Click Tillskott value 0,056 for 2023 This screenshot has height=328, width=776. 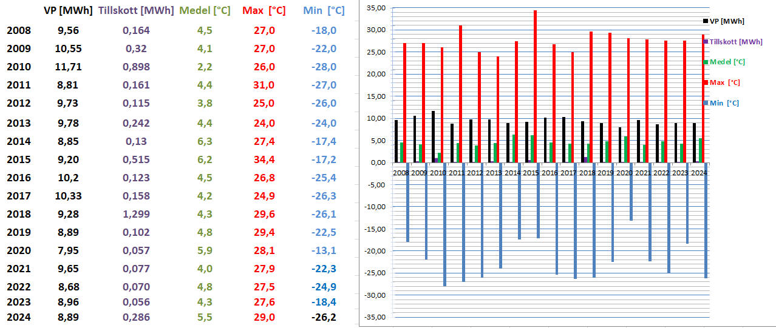[136, 302]
